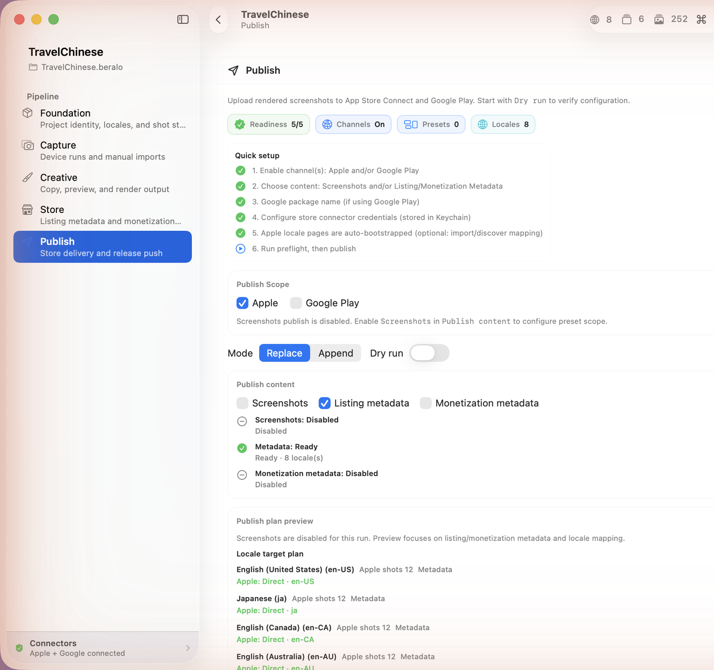
Task: Click the Channels globe icon
Action: pyautogui.click(x=327, y=125)
